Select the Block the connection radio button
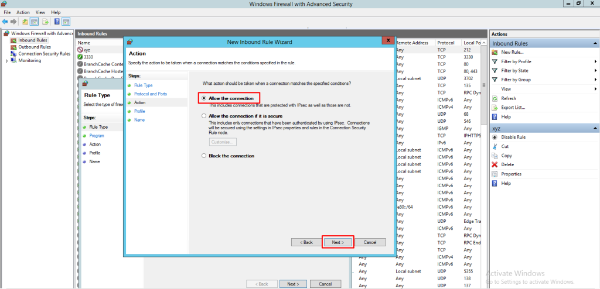This screenshot has width=600, height=289. 204,156
